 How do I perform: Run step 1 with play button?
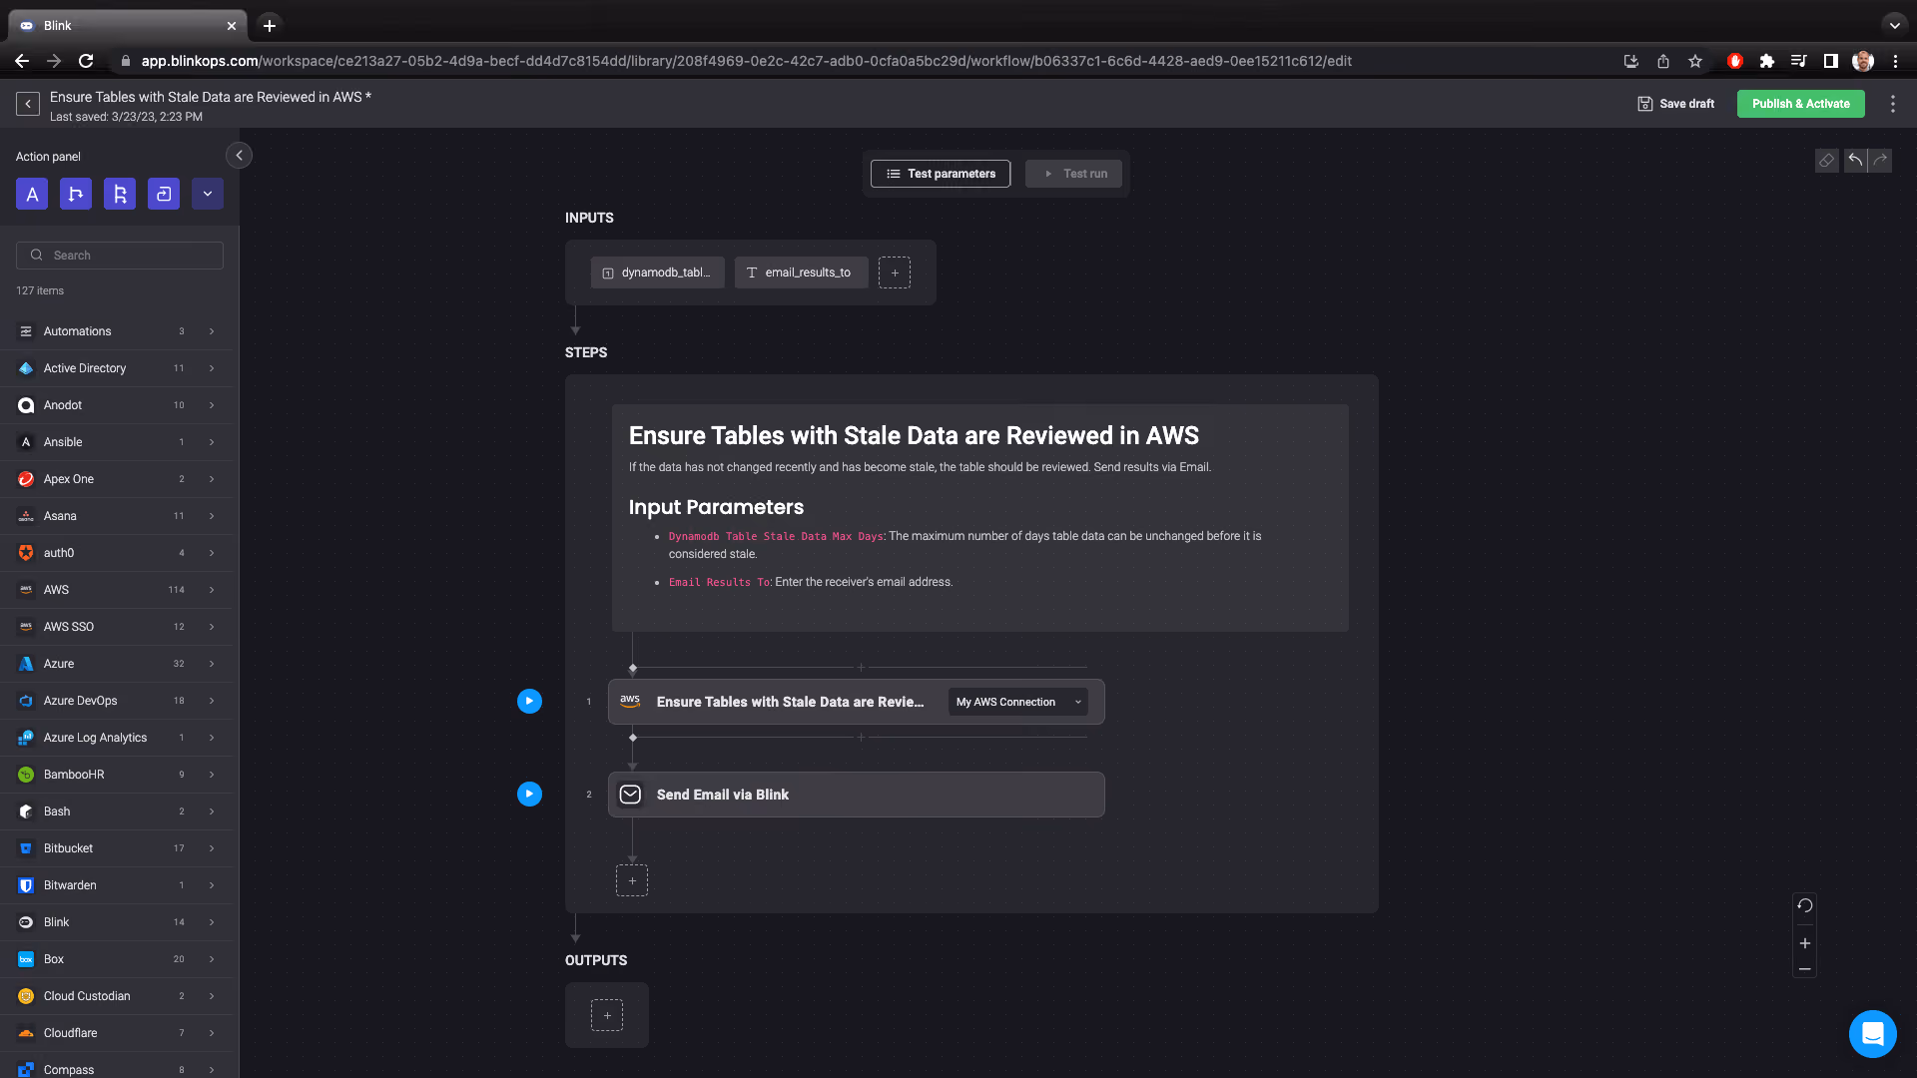(529, 702)
